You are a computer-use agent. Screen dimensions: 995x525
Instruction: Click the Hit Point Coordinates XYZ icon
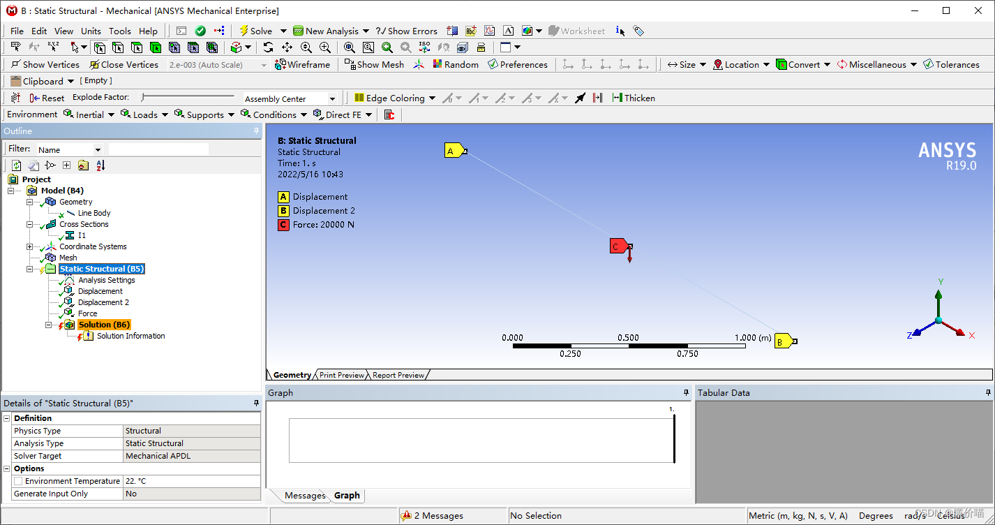coord(53,47)
